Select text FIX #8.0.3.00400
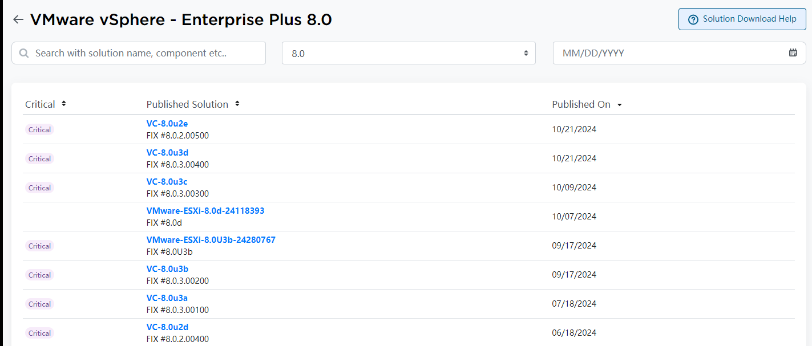The height and width of the screenshot is (346, 812). tap(177, 165)
